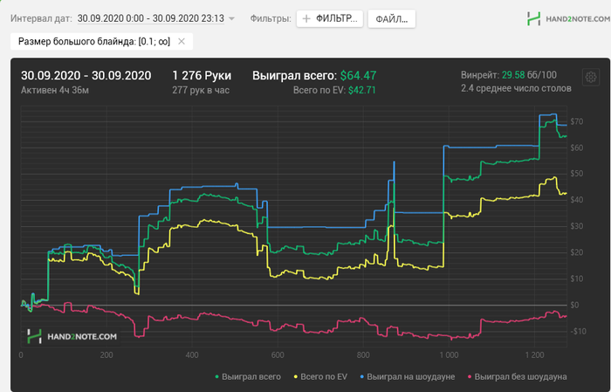611x392 pixels.
Task: Click '2.4 среднее число столов' text
Action: tap(517, 88)
